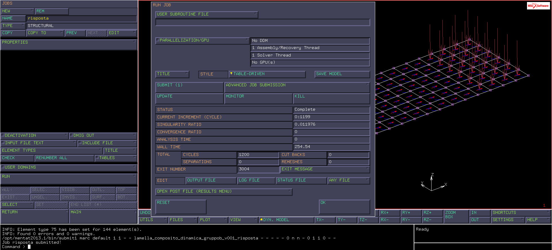Viewport: 552px width, 250px height.
Task: Click the UNDO button
Action: 145,213
